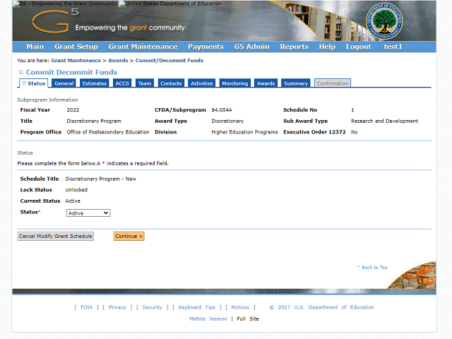Open the Security footer link
Viewport: 452px width, 339px height.
tap(153, 307)
